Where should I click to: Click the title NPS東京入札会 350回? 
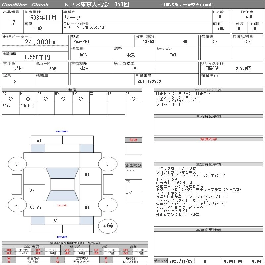pyautogui.click(x=97, y=4)
